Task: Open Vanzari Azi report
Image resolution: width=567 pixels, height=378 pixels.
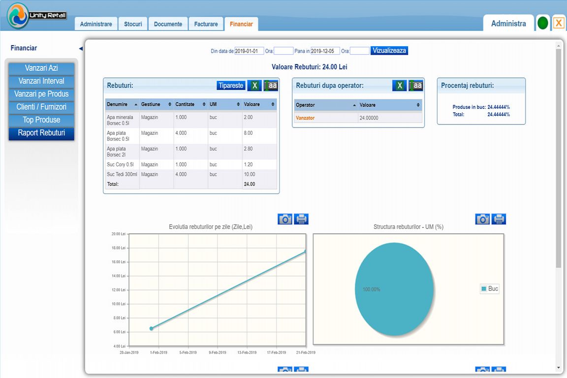Action: point(41,68)
